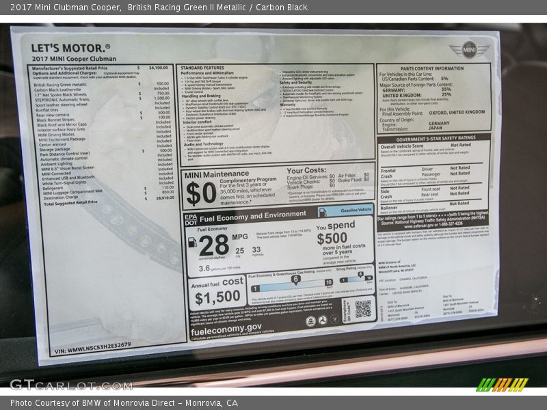Click the 2017 Mini Clubman Cooper title
This screenshot has width=547, height=410.
point(66,7)
